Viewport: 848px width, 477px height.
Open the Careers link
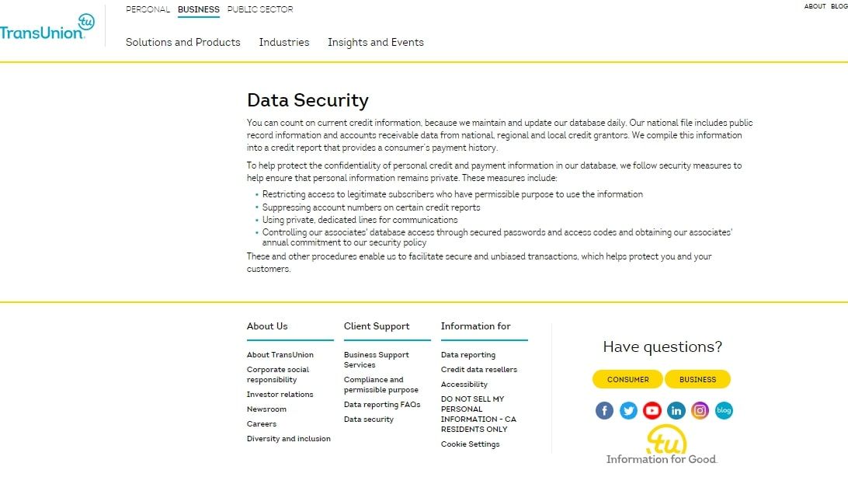262,423
